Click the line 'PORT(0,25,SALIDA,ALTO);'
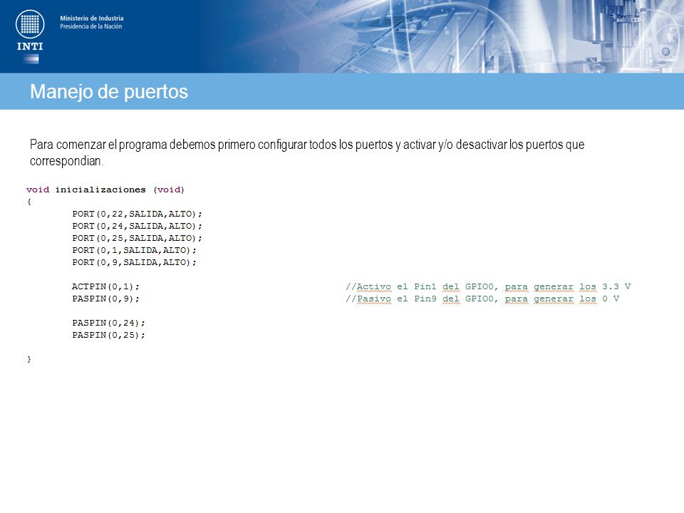 click(x=137, y=238)
